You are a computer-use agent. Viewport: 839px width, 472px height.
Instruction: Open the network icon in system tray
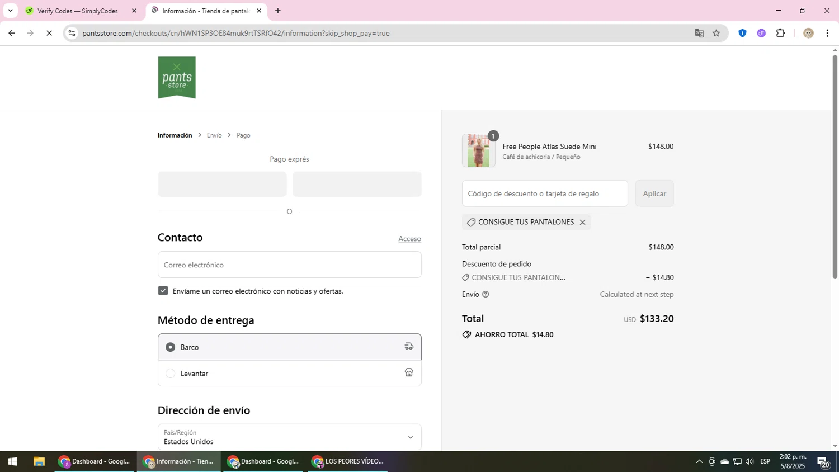click(x=737, y=461)
